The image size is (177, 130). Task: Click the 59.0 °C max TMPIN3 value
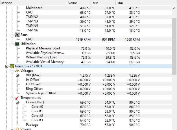tap(134, 22)
